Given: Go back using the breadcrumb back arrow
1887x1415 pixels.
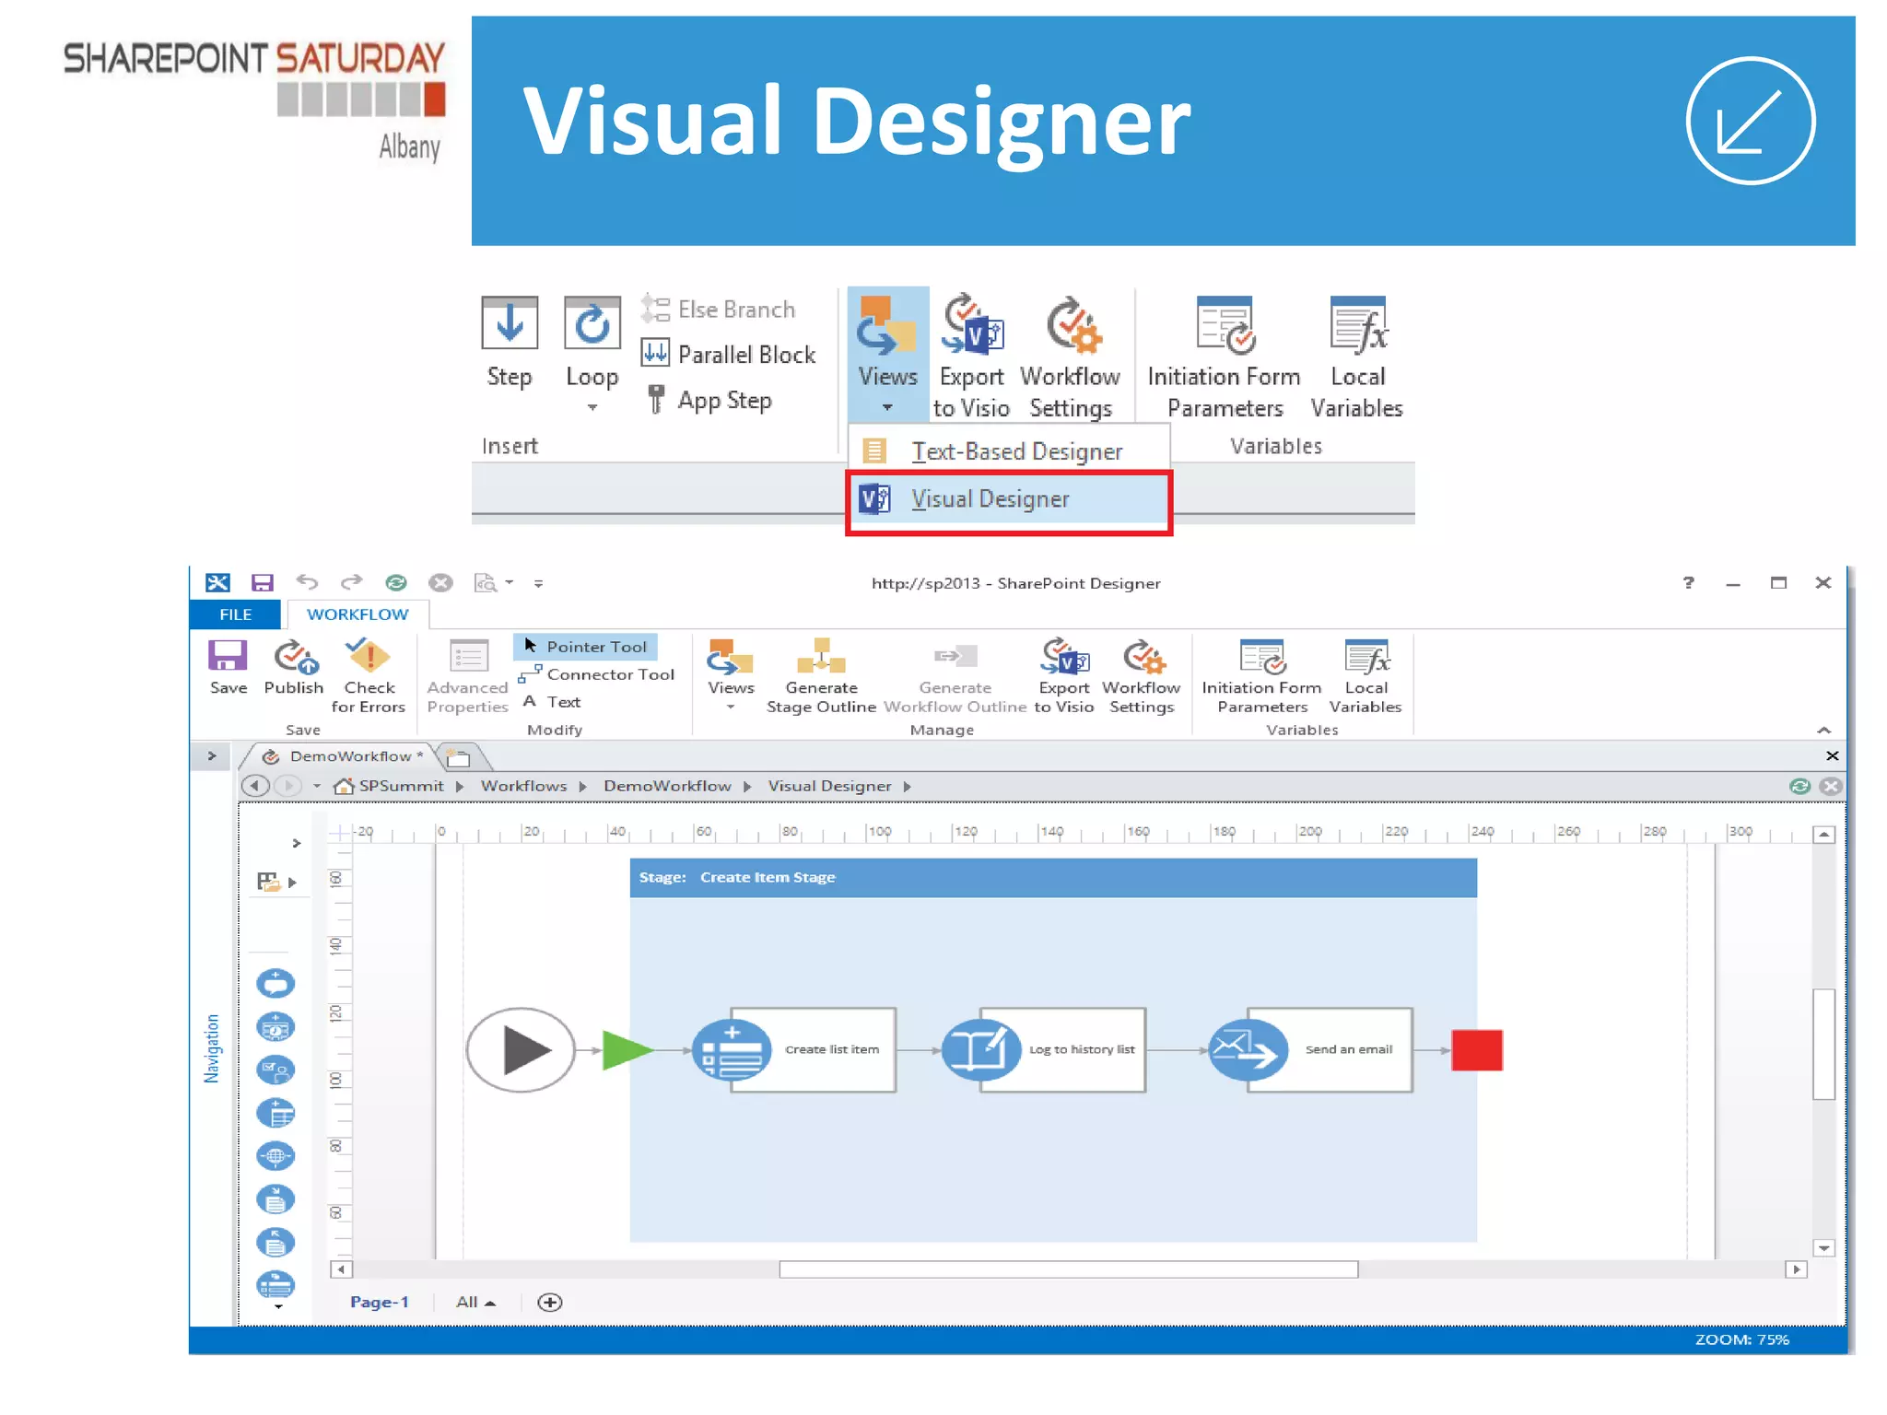Looking at the screenshot, I should (x=256, y=786).
